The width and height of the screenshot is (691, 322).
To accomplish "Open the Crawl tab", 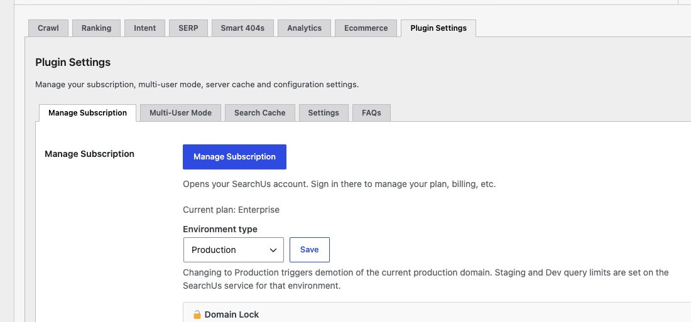I will 48,28.
